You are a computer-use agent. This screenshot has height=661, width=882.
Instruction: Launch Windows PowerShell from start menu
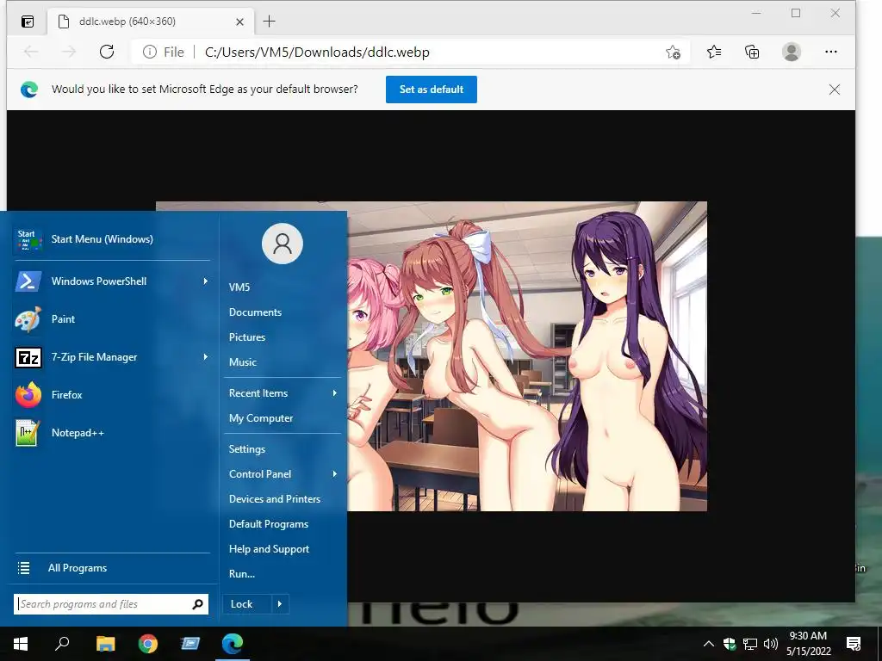[x=112, y=281]
